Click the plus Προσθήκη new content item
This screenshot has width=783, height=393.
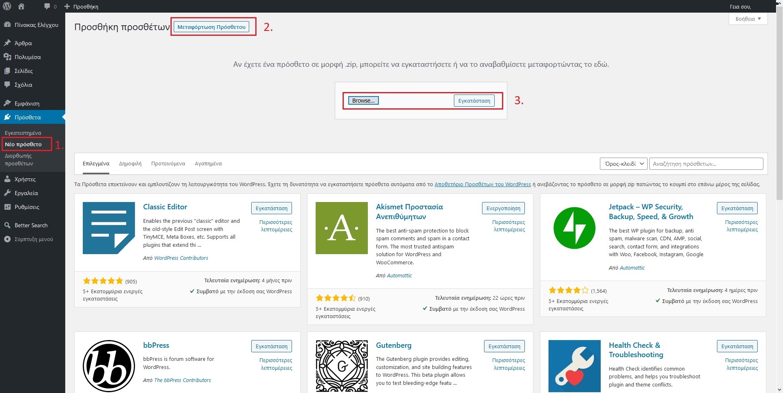(81, 7)
